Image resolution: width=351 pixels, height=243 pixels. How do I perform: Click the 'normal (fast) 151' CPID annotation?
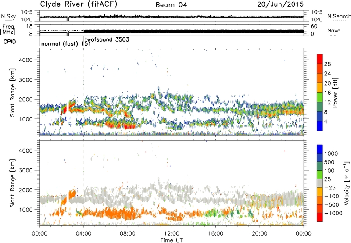[66, 43]
